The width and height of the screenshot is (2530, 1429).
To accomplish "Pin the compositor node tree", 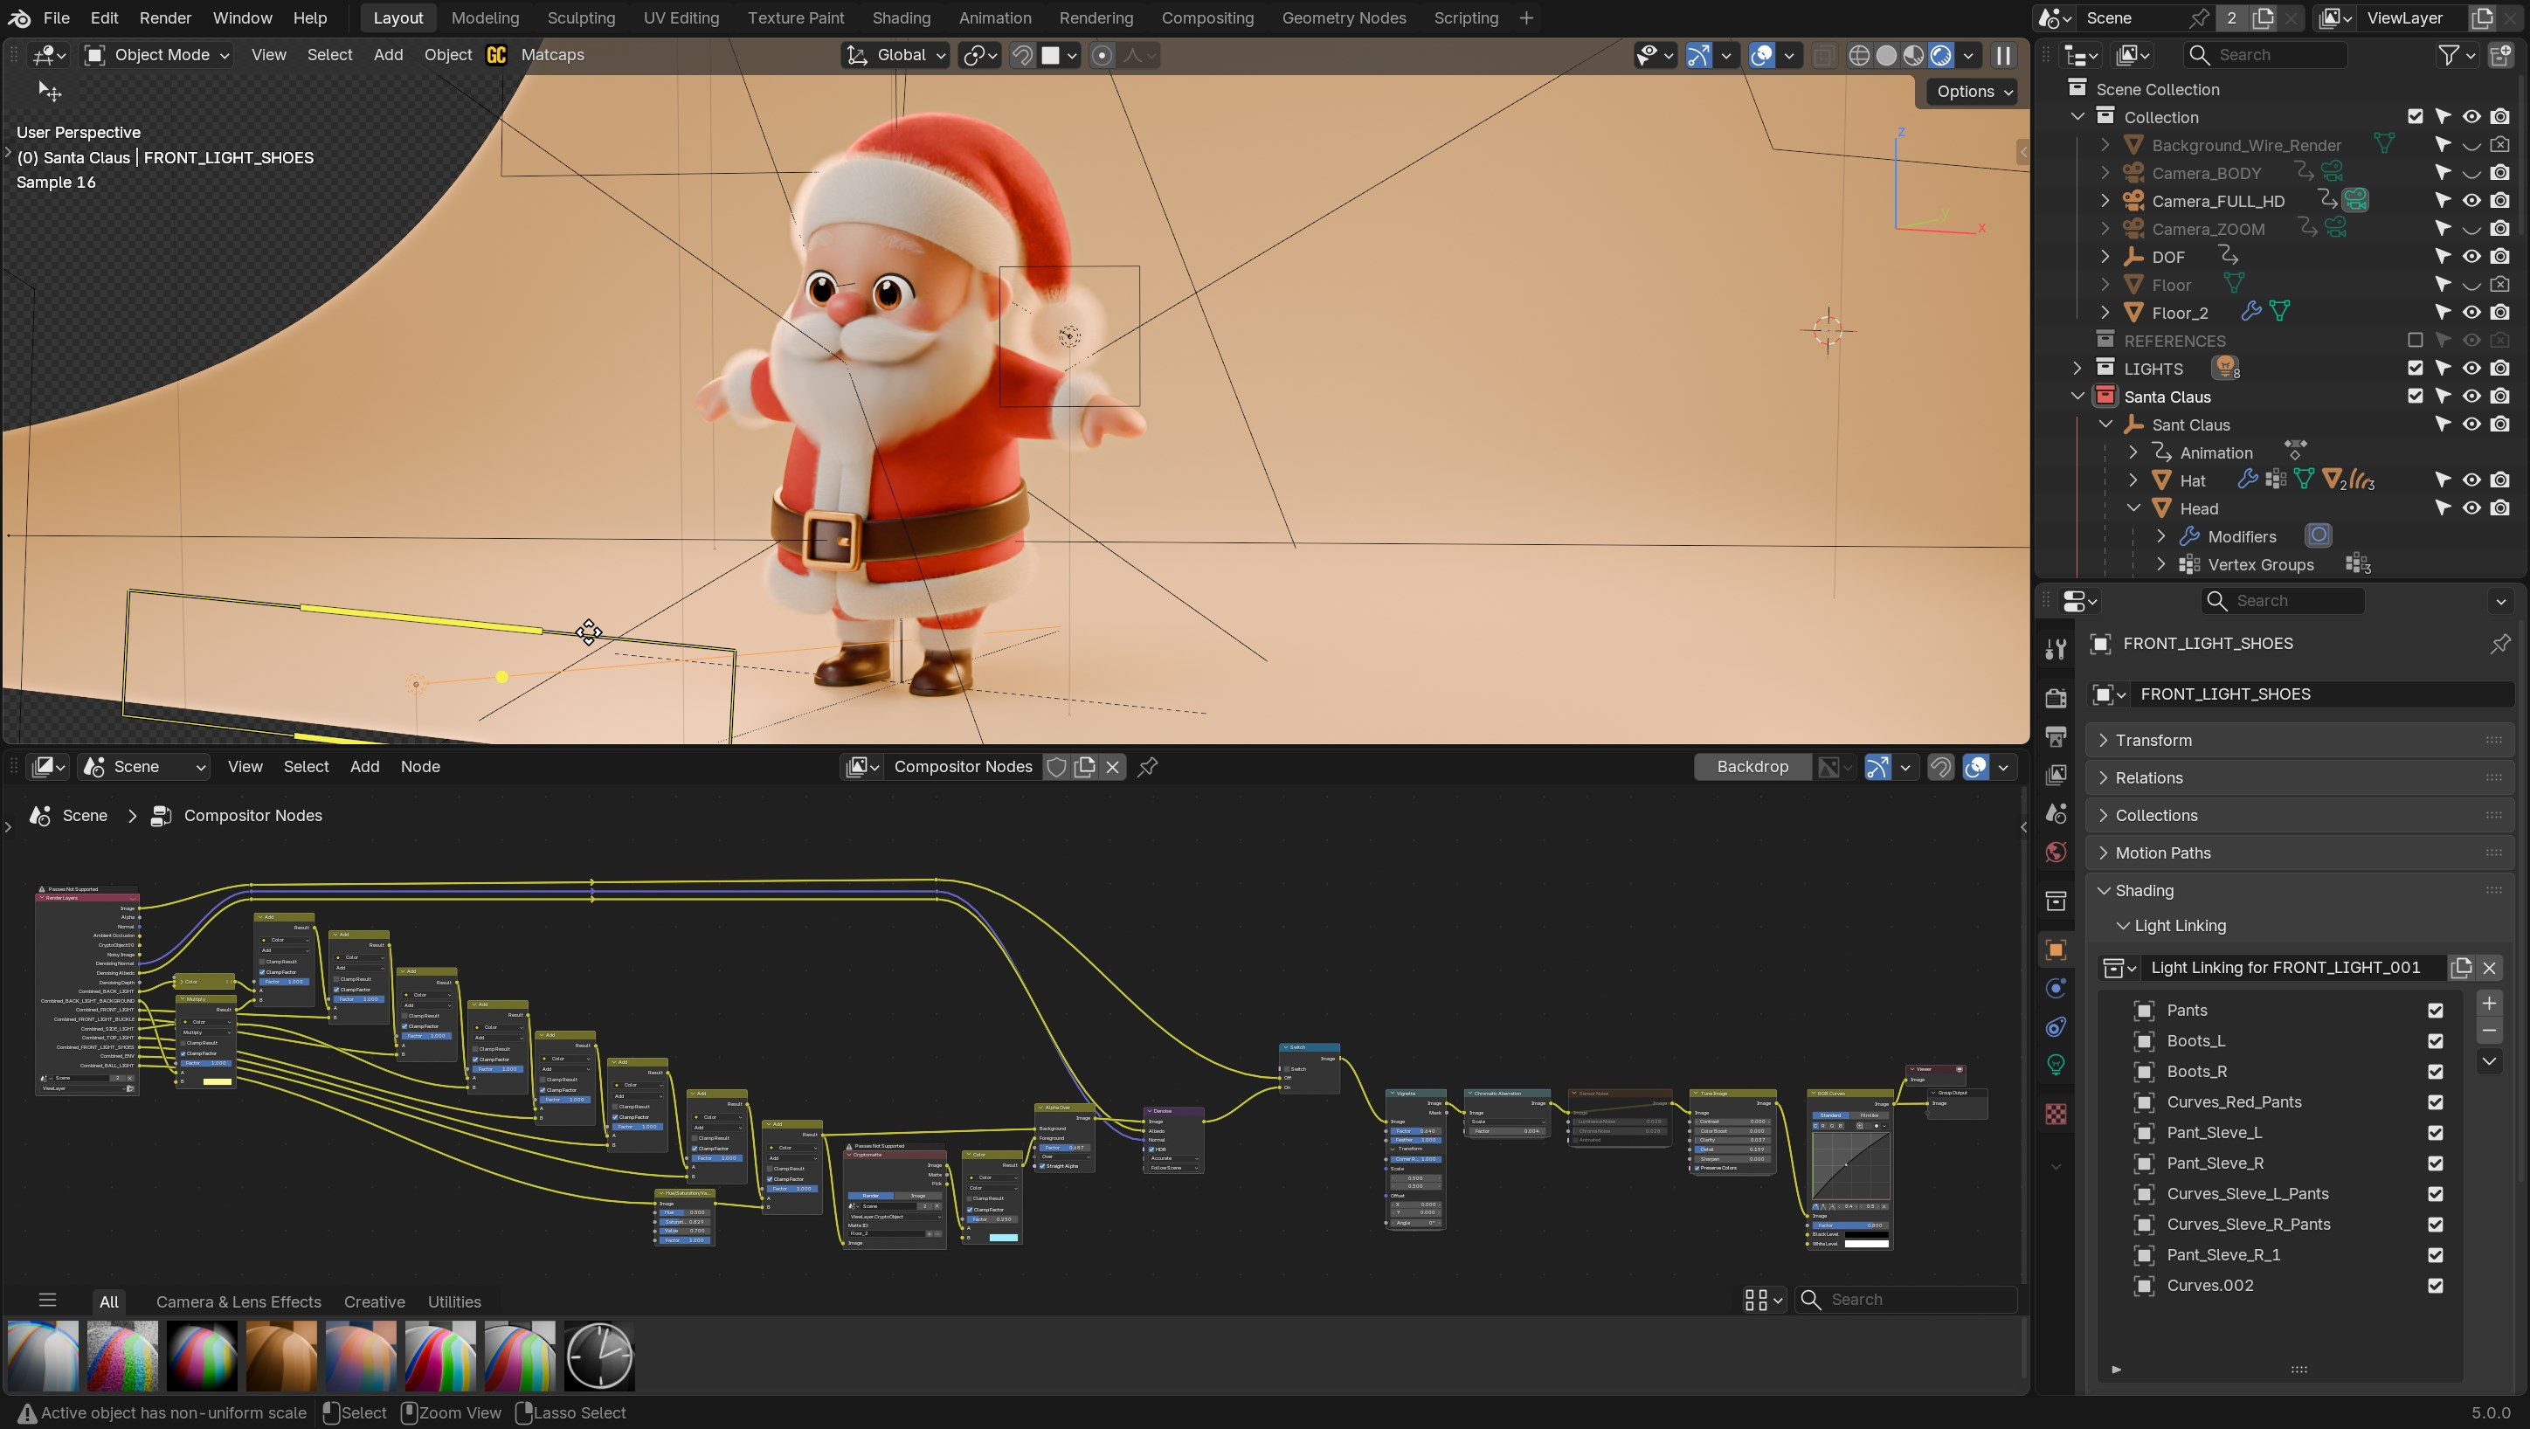I will tap(1147, 767).
